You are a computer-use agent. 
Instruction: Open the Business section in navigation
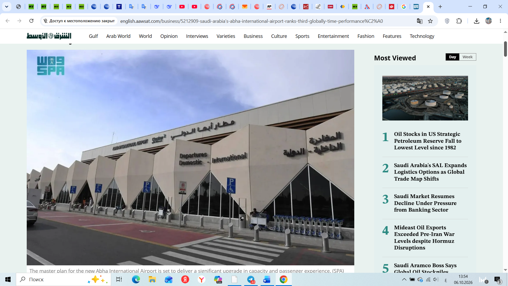[x=253, y=36]
